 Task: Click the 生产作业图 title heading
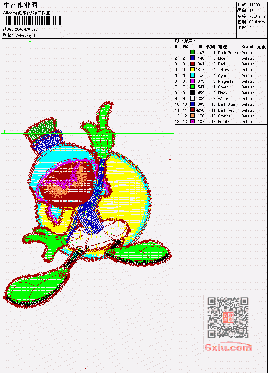point(20,6)
